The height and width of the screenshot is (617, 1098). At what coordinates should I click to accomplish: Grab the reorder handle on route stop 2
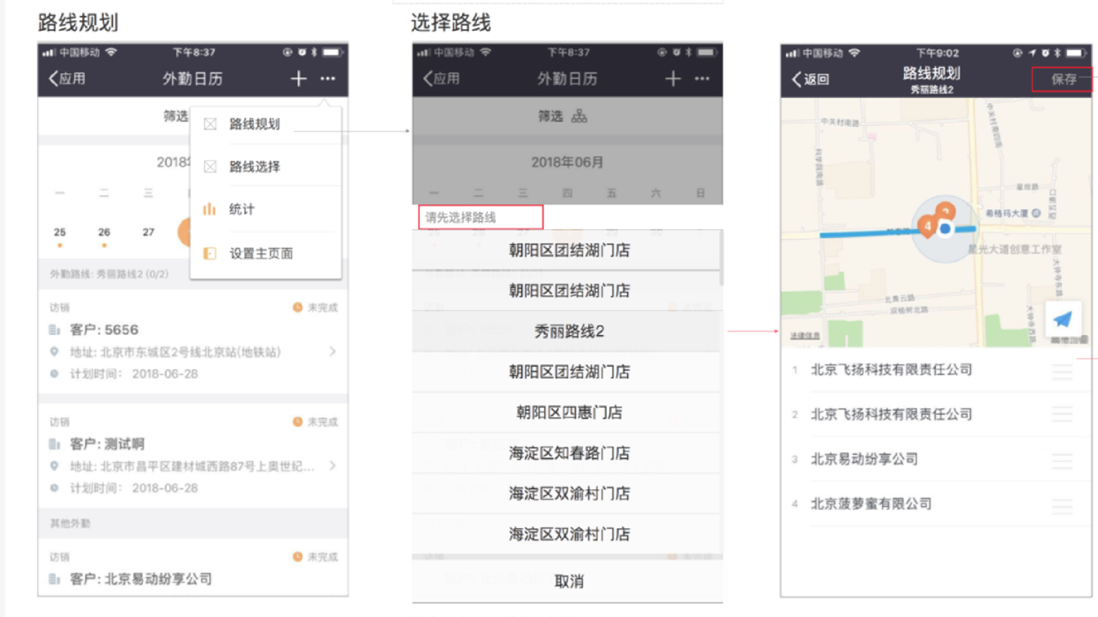(1063, 414)
